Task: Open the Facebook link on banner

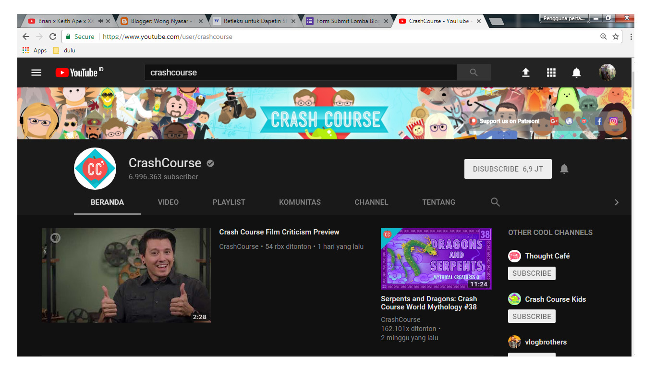Action: (x=599, y=121)
